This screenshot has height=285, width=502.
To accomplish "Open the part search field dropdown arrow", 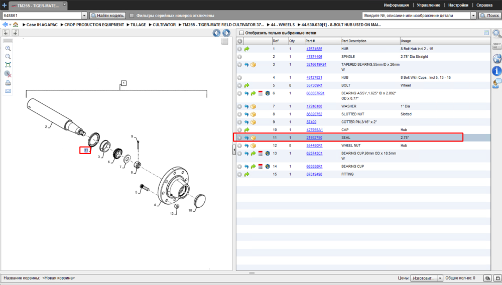I will point(473,16).
